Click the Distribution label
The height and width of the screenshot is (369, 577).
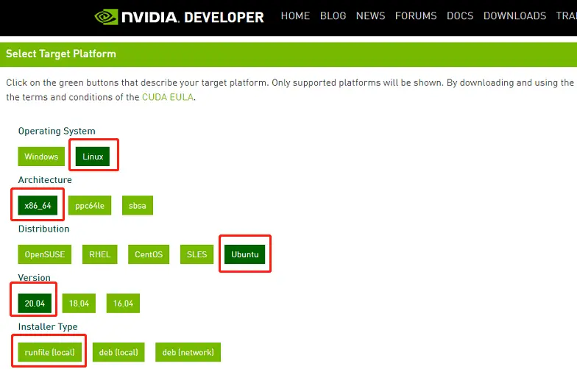[x=44, y=229]
